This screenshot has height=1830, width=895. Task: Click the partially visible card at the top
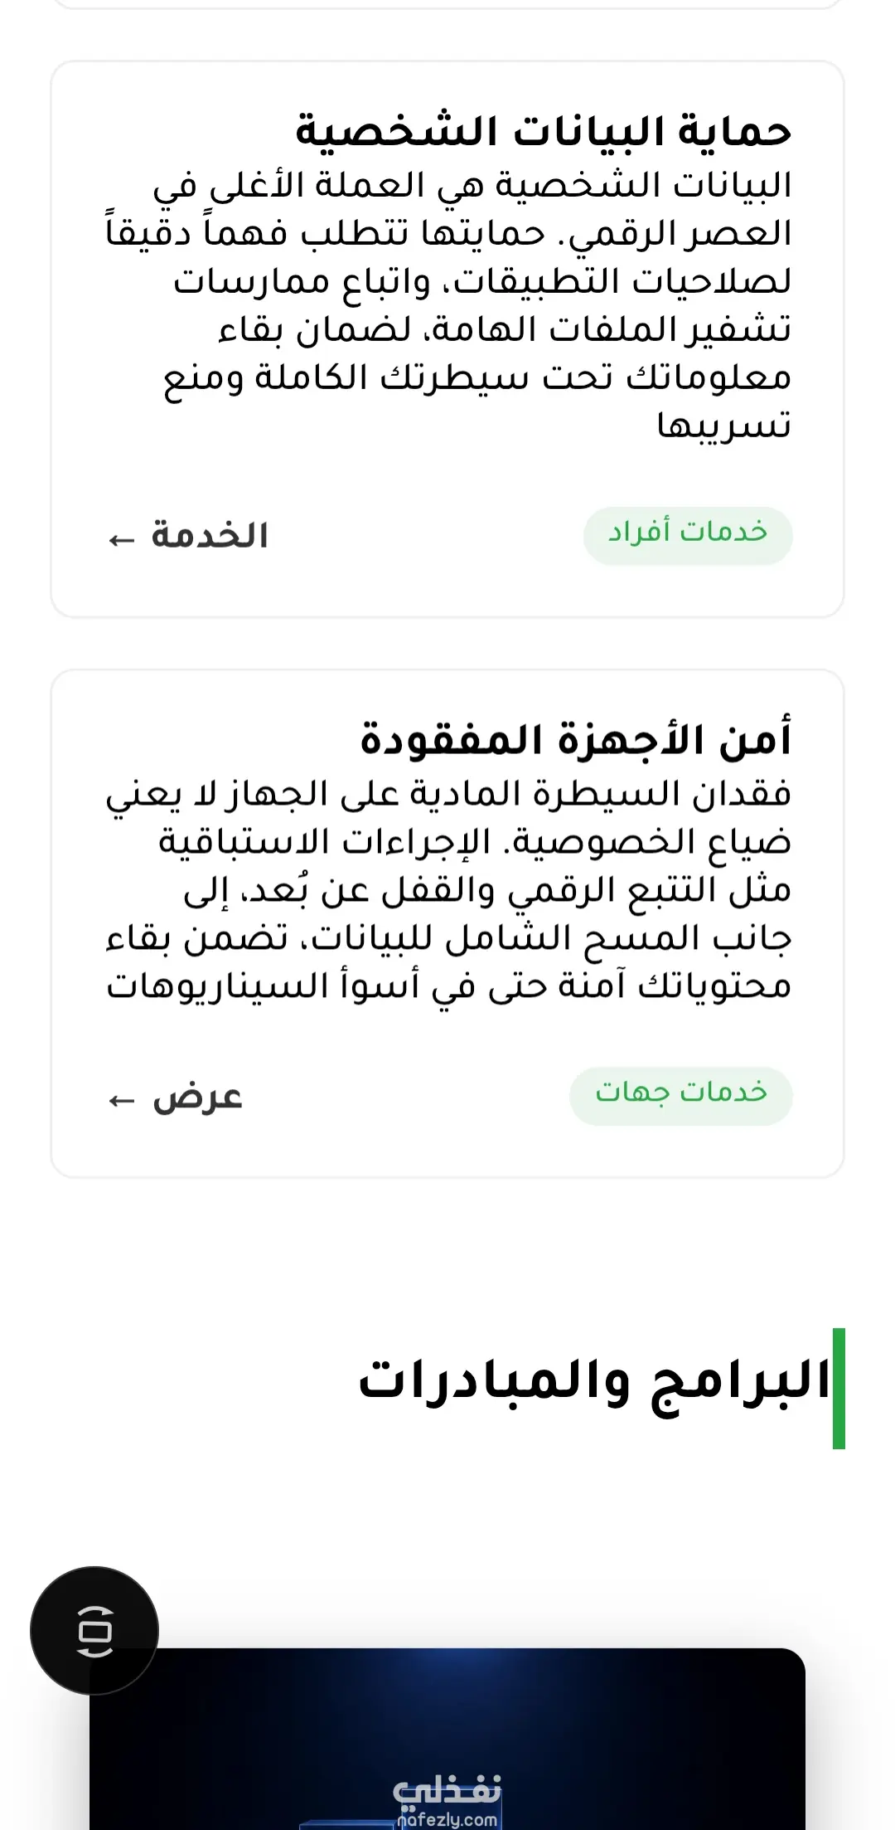point(447,4)
